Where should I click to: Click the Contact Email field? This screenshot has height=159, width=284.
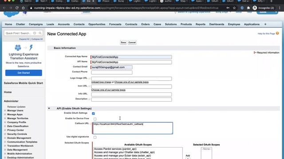pos(112,67)
